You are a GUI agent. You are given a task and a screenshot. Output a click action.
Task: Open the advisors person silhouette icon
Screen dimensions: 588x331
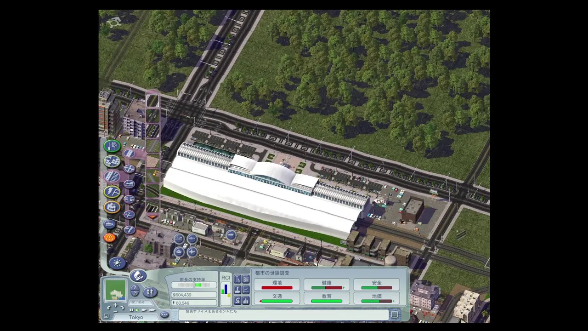tap(237, 290)
